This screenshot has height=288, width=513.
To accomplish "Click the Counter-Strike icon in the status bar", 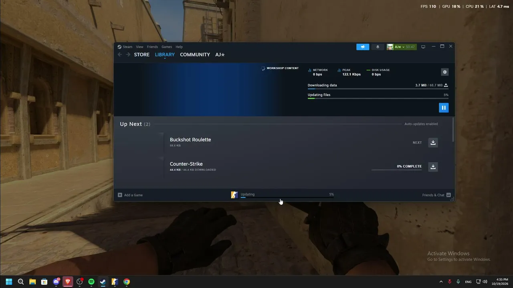I will pyautogui.click(x=234, y=195).
